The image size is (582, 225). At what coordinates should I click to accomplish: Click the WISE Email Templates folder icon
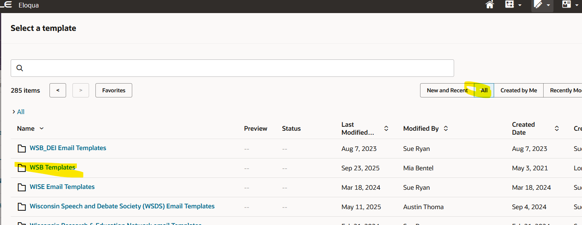[22, 187]
